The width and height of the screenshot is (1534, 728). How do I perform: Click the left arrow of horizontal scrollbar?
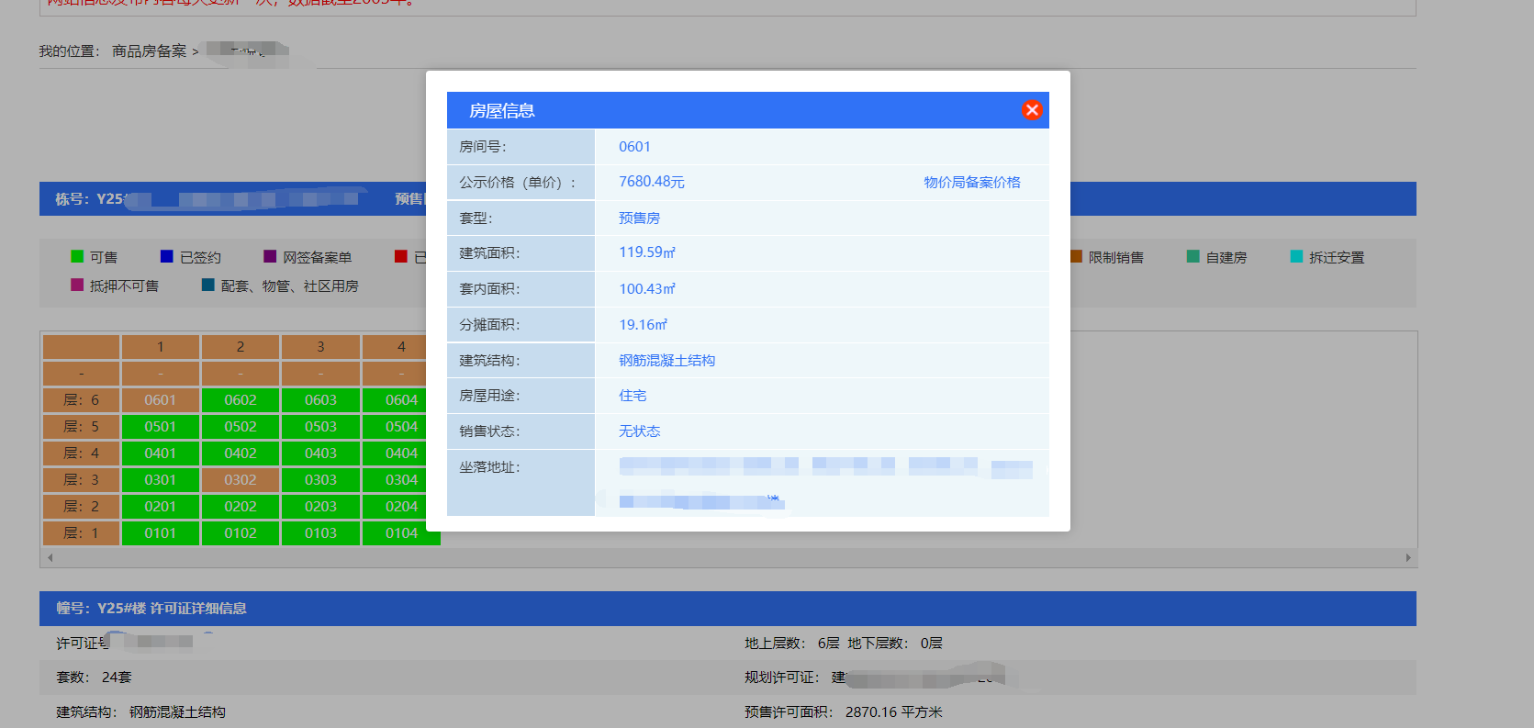pos(50,557)
